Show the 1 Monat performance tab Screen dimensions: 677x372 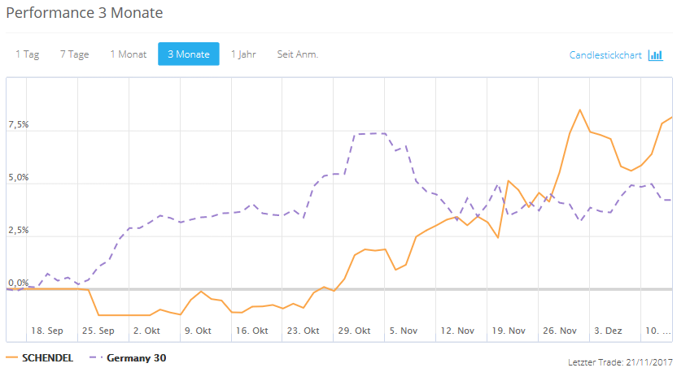(129, 54)
